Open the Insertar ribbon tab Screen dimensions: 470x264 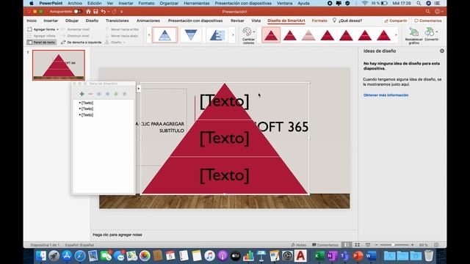pos(51,21)
